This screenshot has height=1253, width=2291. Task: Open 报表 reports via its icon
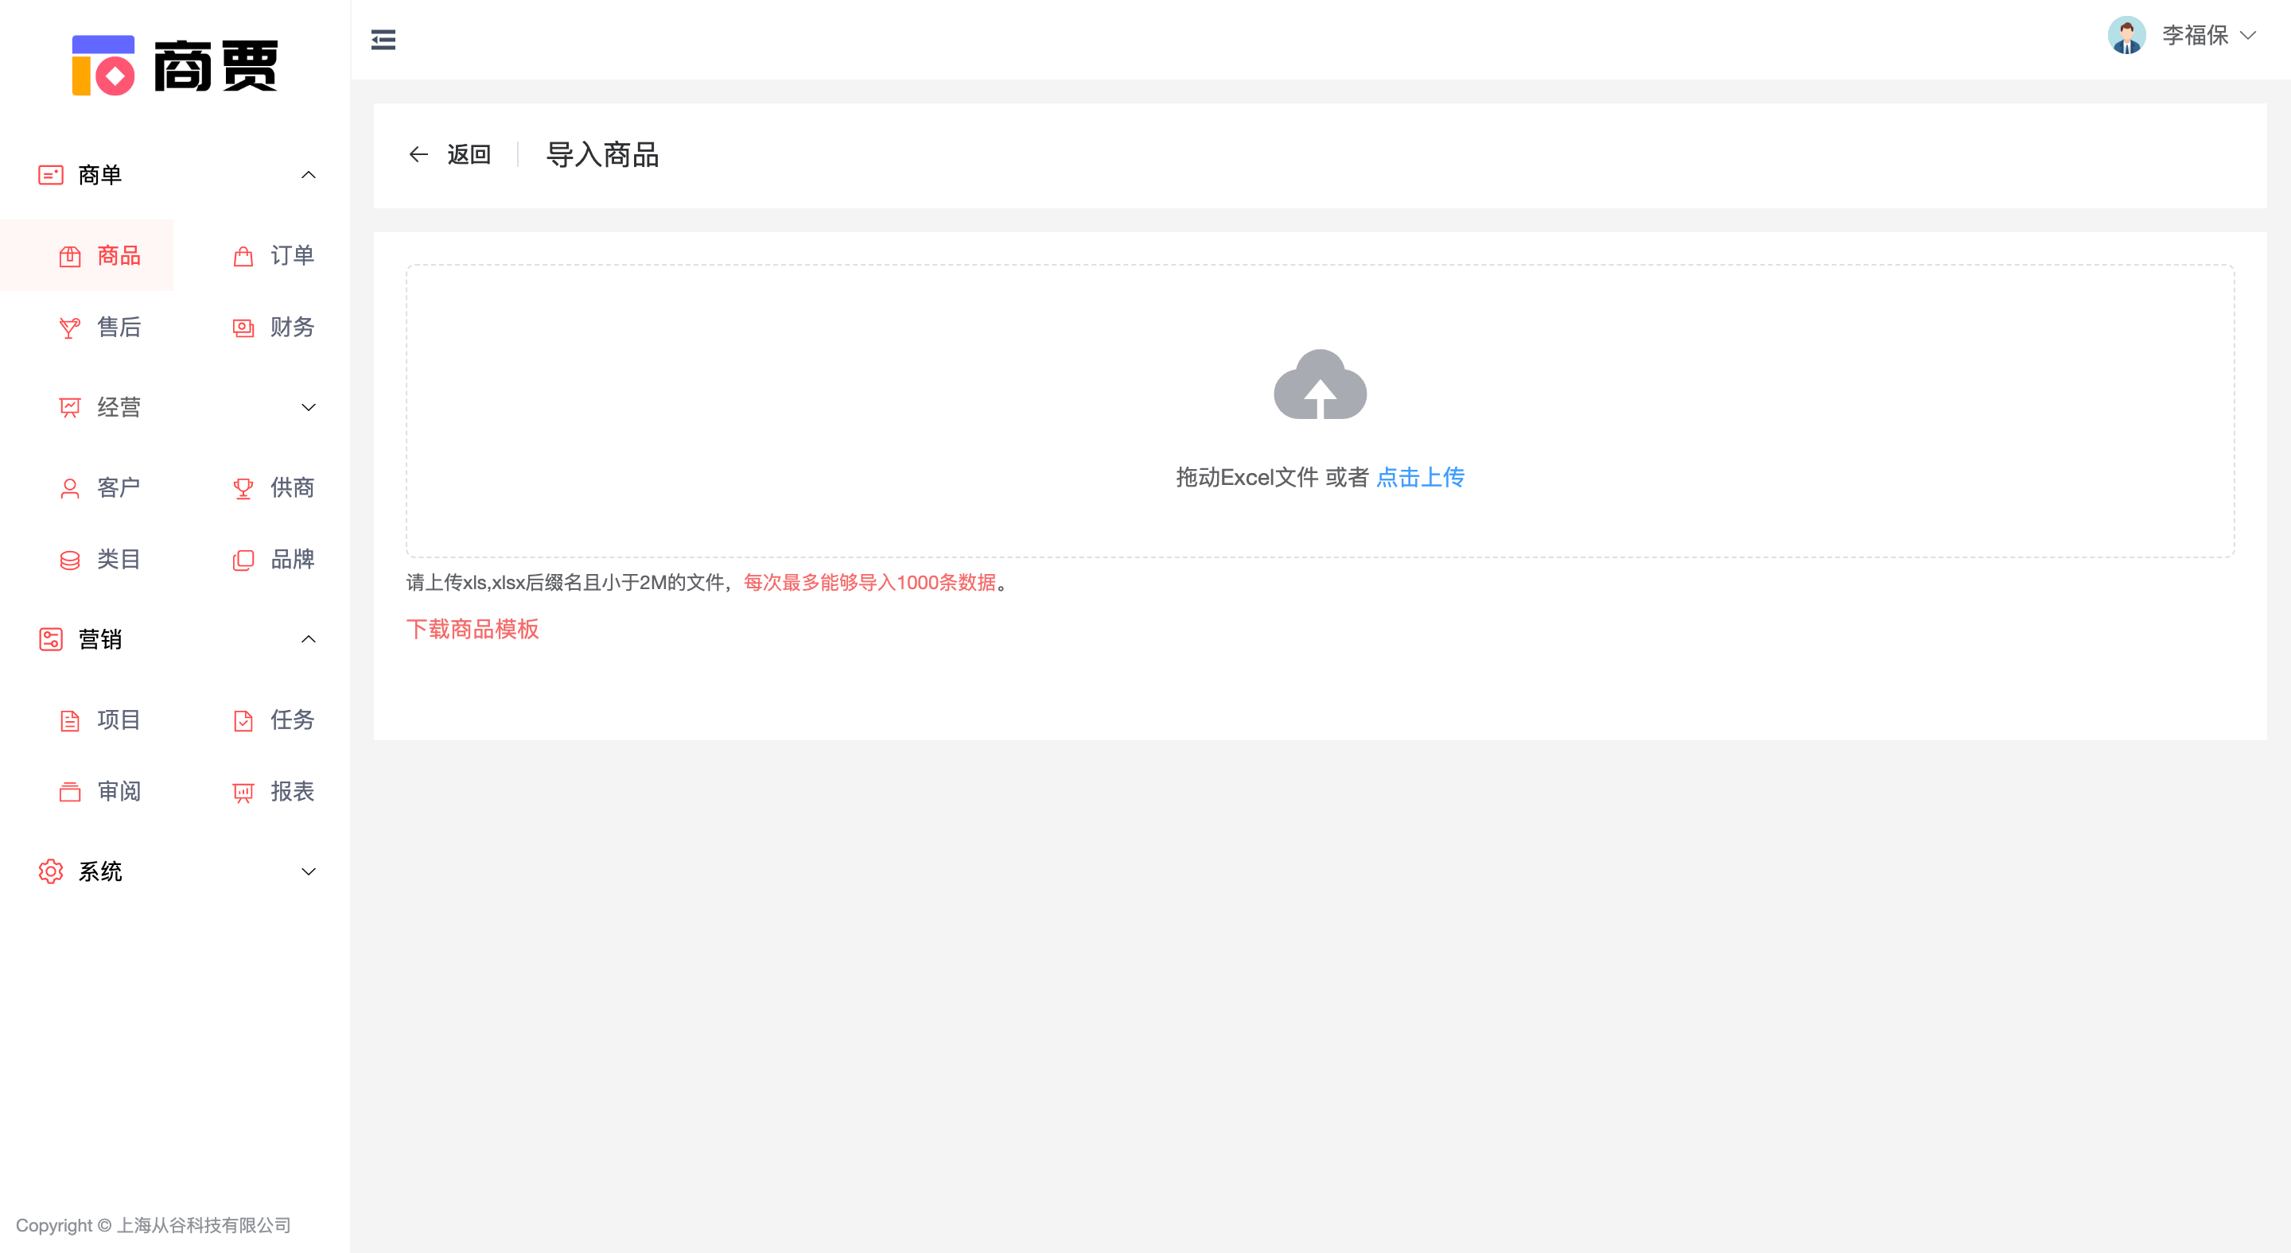(x=243, y=791)
